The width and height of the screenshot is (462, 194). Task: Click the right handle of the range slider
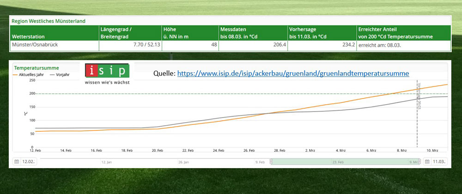pyautogui.click(x=420, y=162)
